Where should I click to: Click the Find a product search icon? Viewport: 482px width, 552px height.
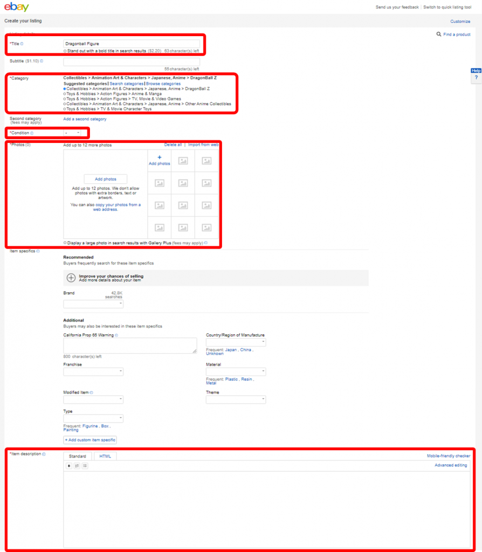coord(439,34)
